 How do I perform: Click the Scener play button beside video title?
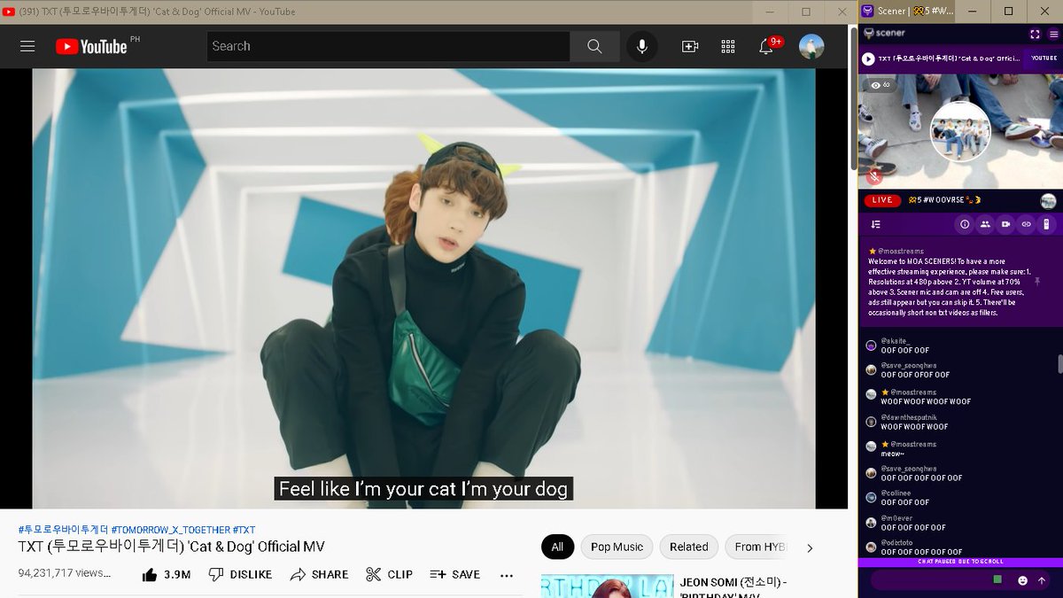pyautogui.click(x=868, y=58)
